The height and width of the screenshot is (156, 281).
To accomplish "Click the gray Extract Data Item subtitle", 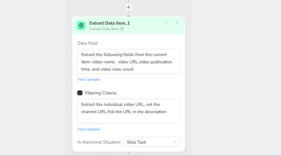I will click(104, 29).
